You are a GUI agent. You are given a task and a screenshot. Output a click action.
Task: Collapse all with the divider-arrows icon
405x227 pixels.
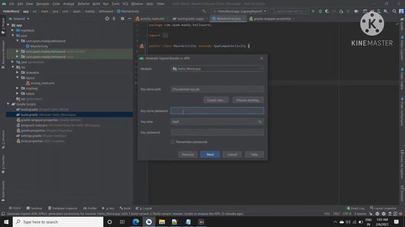pyautogui.click(x=114, y=18)
